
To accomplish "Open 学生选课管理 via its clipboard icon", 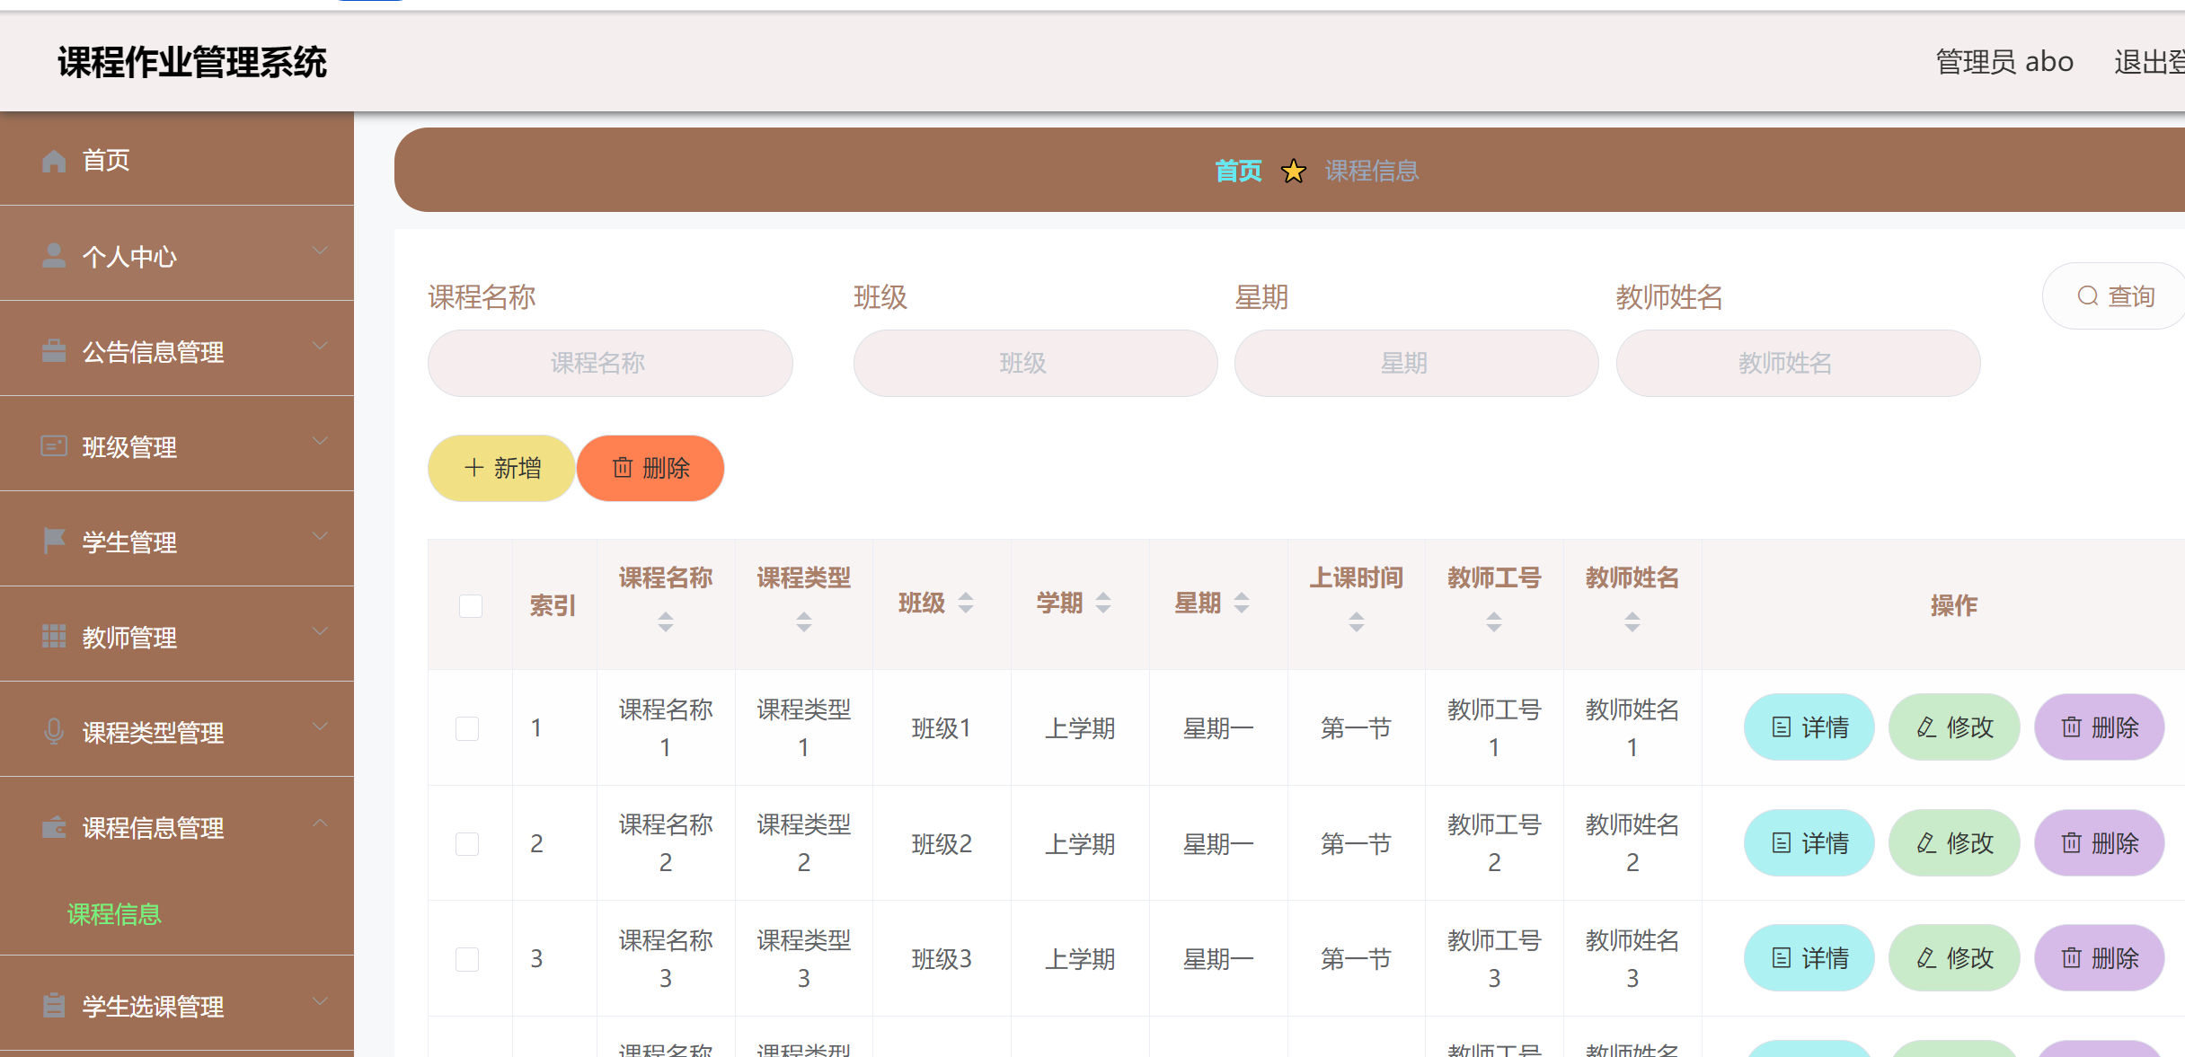I will tap(53, 1006).
